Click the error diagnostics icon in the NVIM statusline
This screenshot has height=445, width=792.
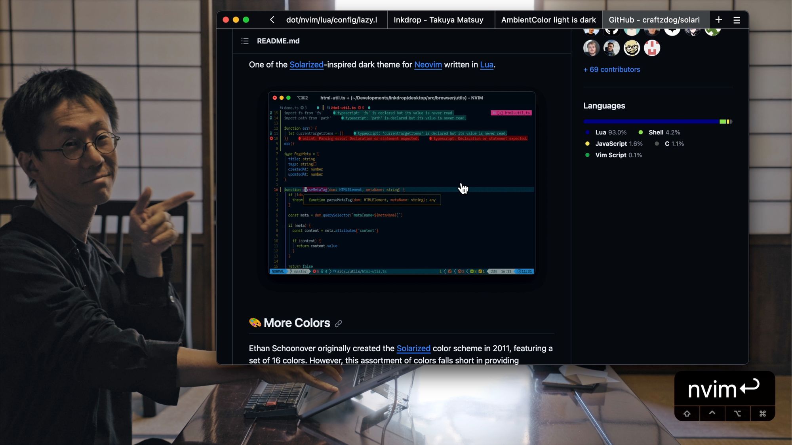pos(315,271)
